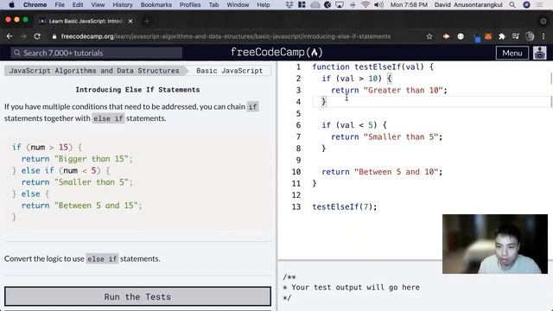The height and width of the screenshot is (311, 553).
Task: Click the cloud status menu bar icon
Action: tap(315, 4)
